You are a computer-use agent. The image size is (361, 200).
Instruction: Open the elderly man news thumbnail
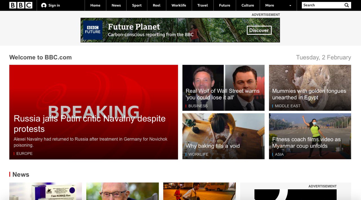[122, 191]
